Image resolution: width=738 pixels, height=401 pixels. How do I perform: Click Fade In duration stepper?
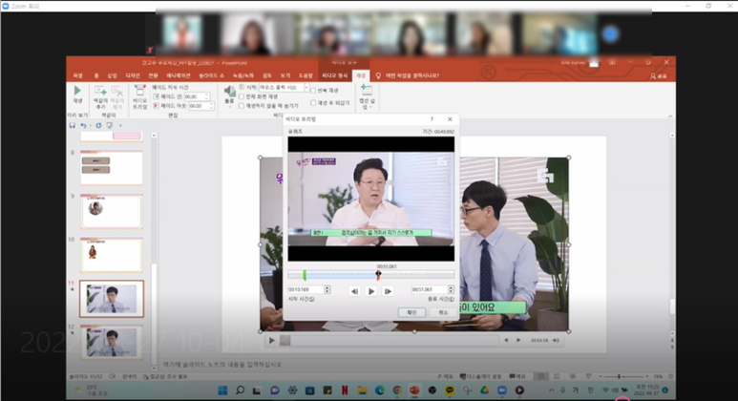click(x=206, y=96)
